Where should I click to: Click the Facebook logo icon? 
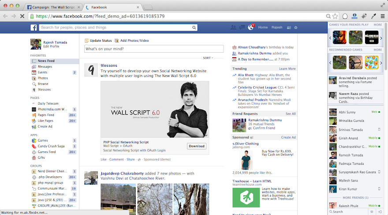[34, 28]
